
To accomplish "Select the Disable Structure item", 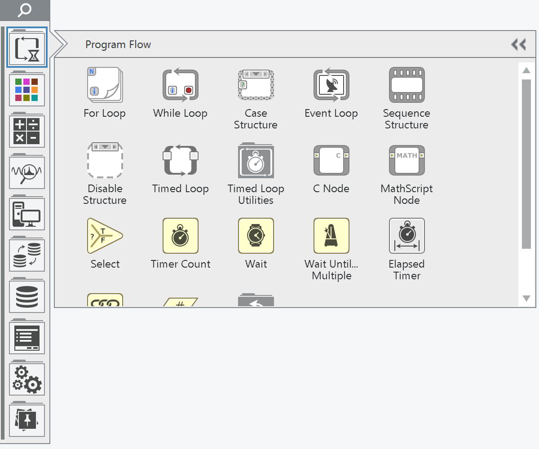I will pyautogui.click(x=105, y=161).
